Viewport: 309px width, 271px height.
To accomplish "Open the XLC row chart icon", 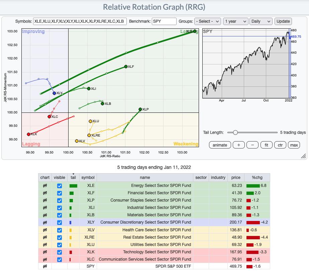I will click(45, 259).
